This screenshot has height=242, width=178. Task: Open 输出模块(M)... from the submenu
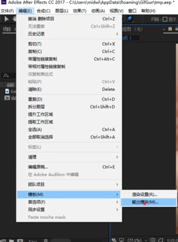pyautogui.click(x=149, y=202)
